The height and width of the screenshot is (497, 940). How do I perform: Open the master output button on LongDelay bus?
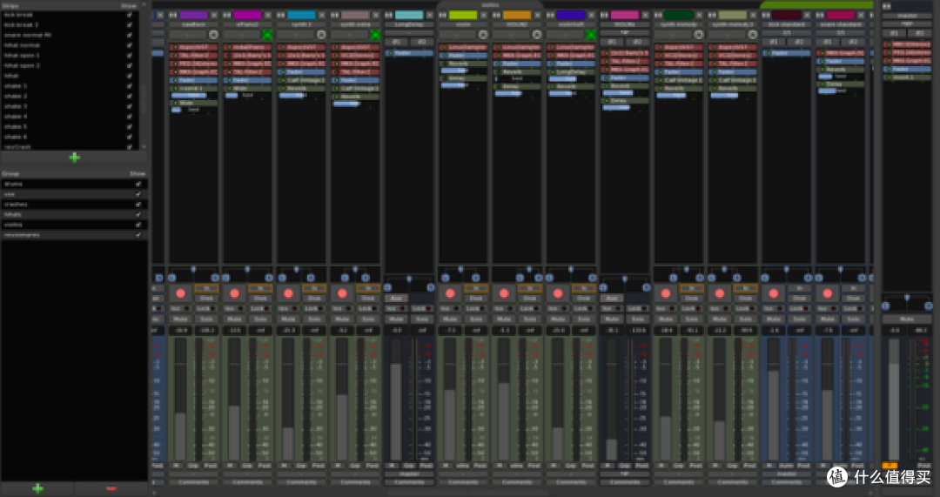409,474
